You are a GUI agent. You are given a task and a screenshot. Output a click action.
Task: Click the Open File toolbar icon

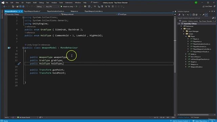17,6
